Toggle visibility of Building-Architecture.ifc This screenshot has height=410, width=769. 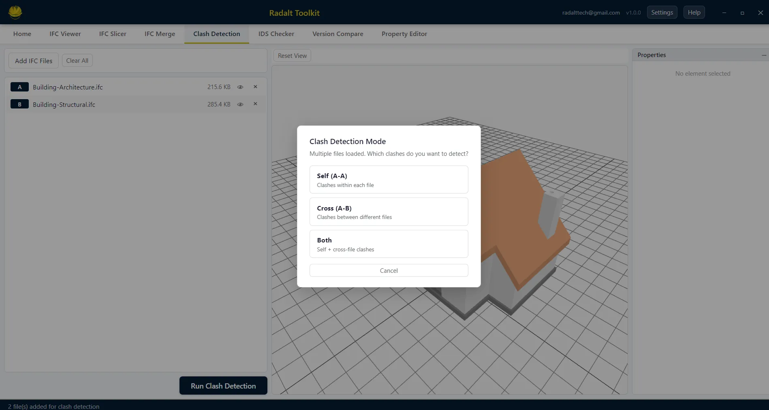240,87
